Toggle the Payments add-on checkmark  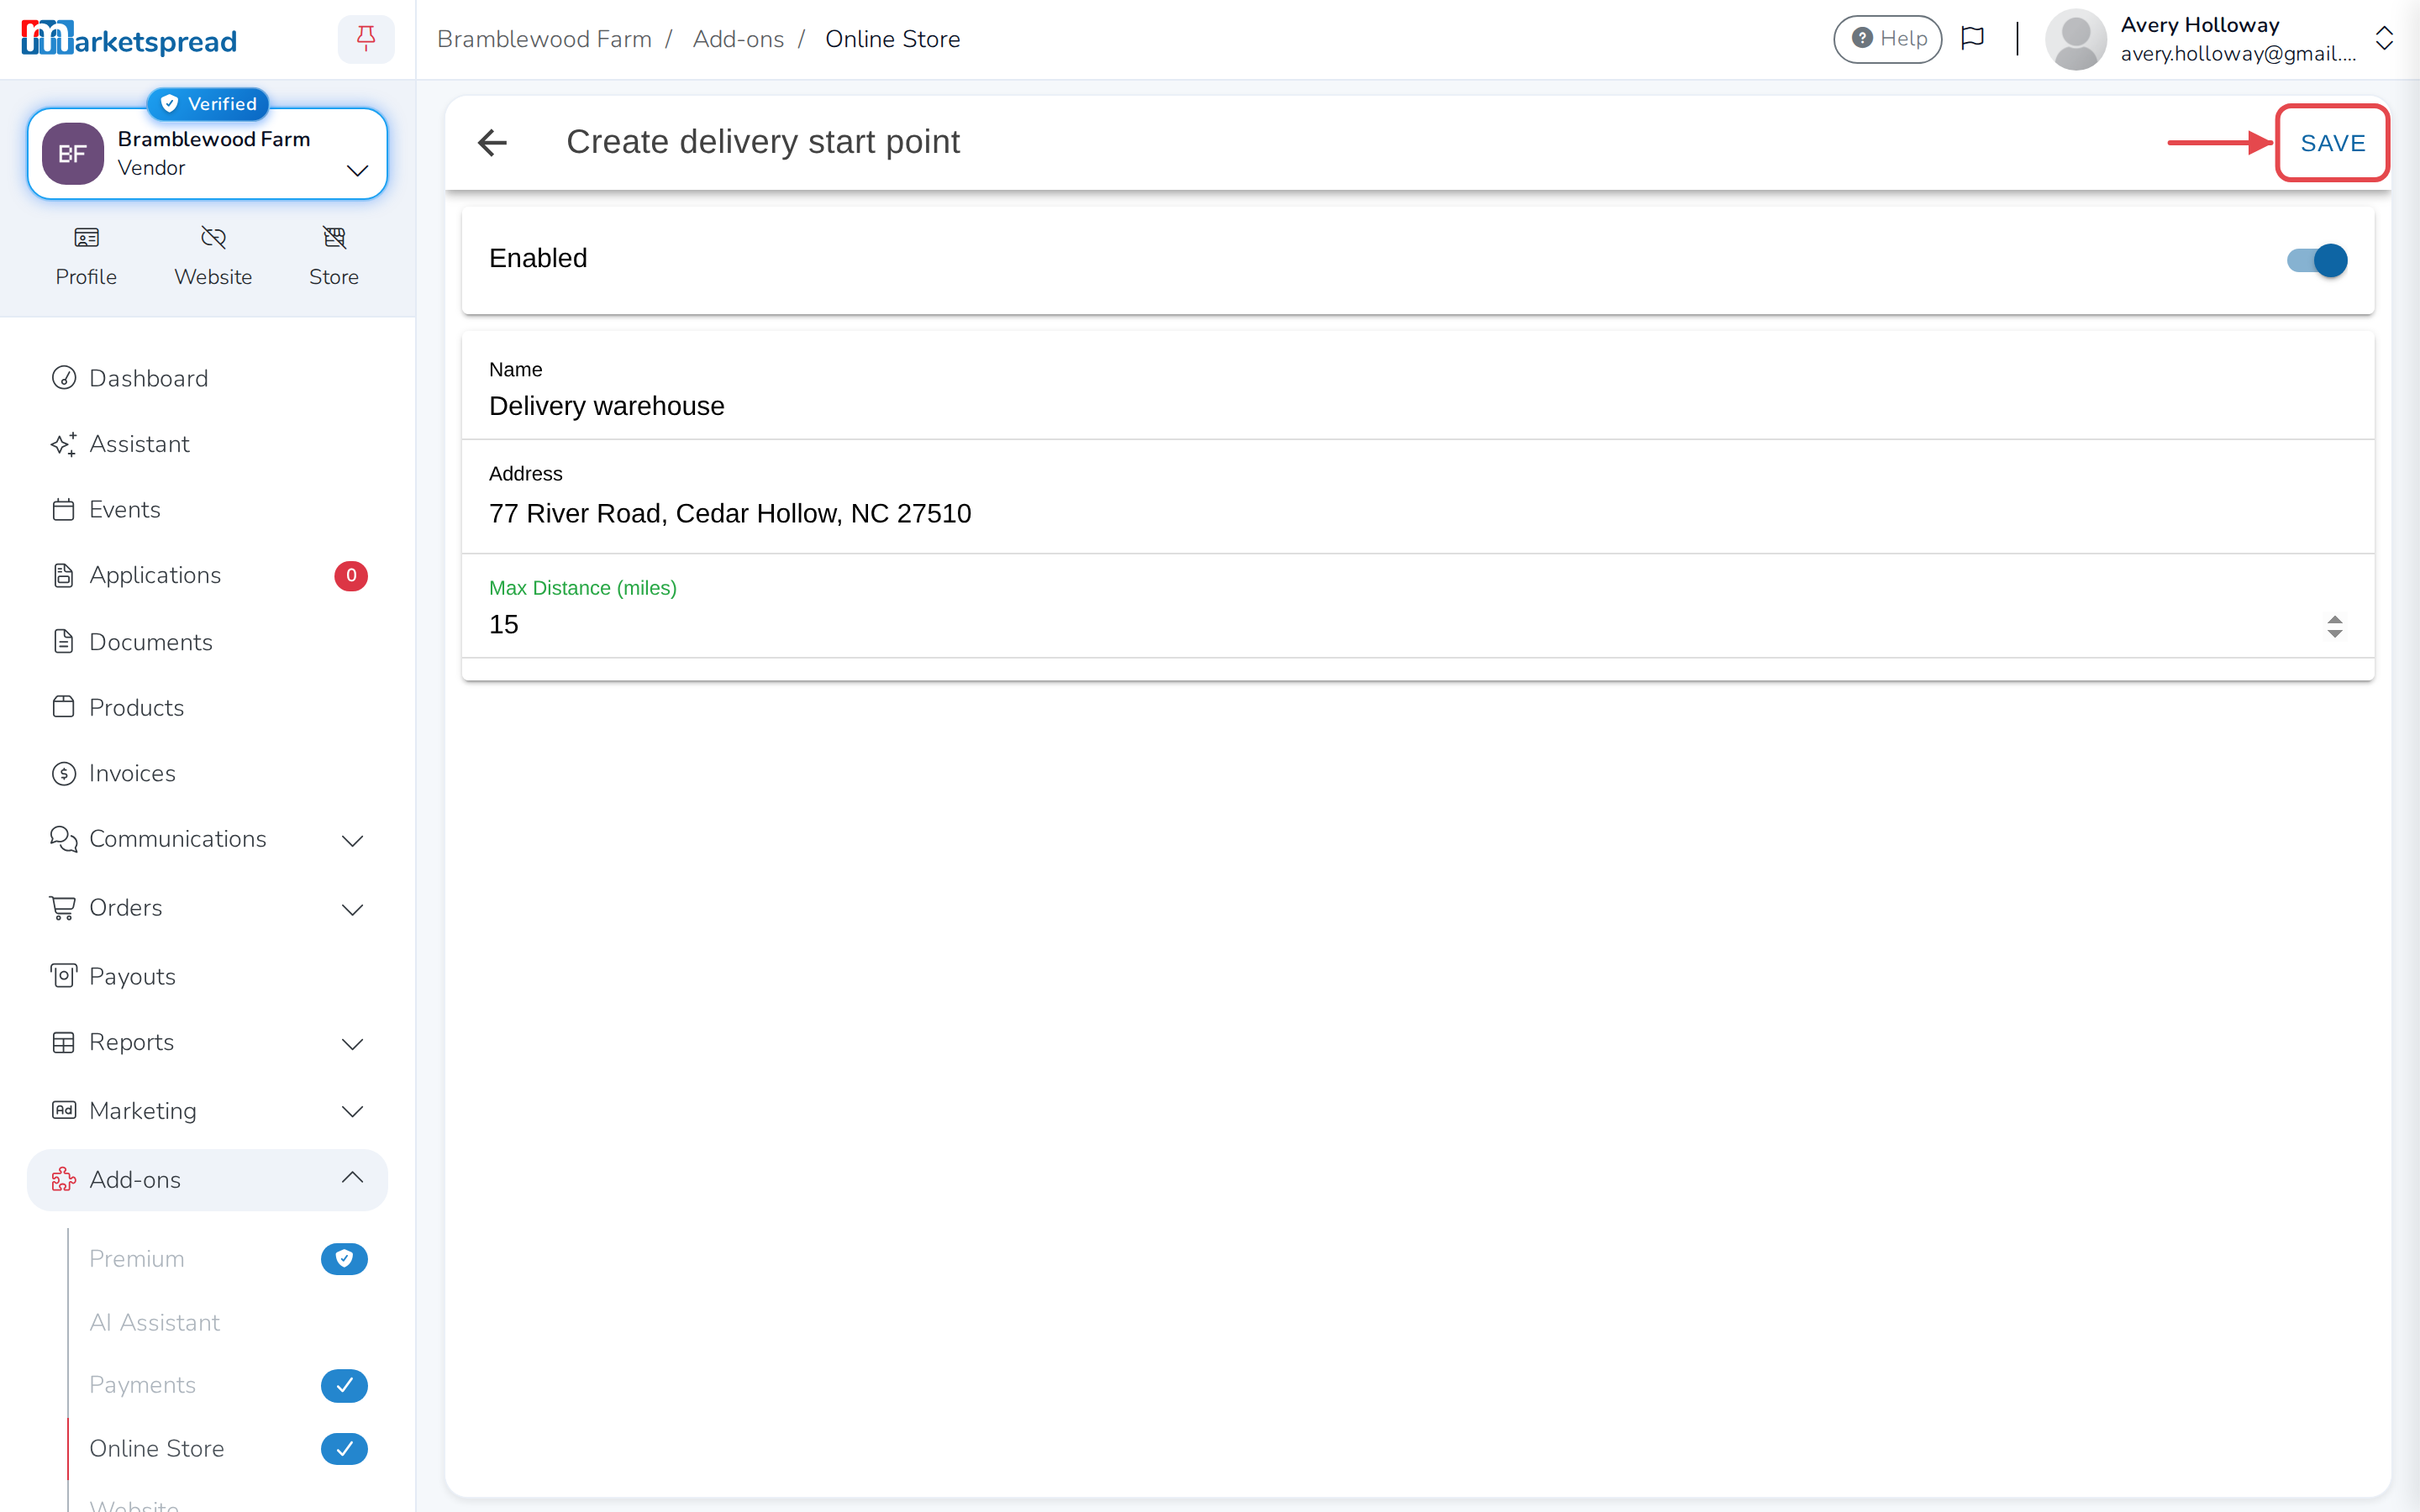pos(344,1385)
